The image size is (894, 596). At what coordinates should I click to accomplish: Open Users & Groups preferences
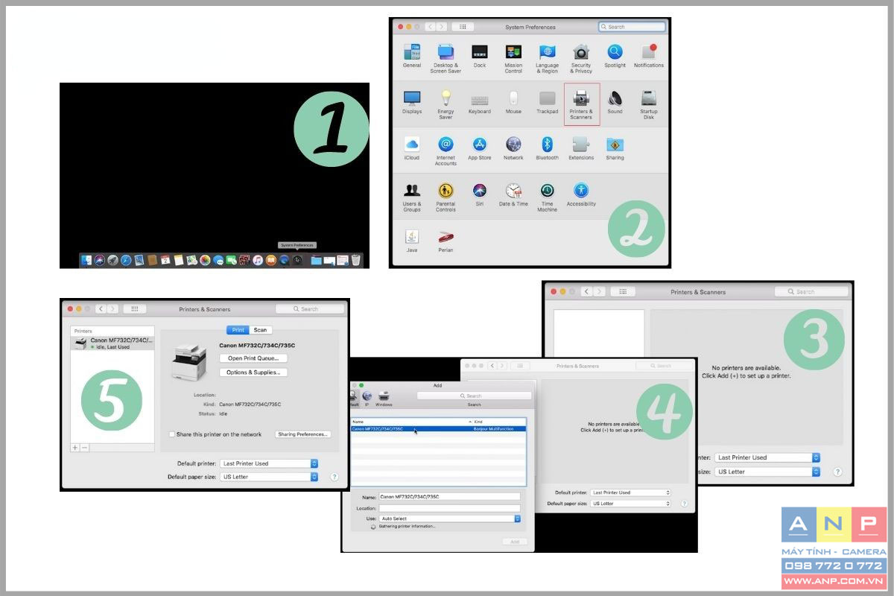tap(412, 197)
